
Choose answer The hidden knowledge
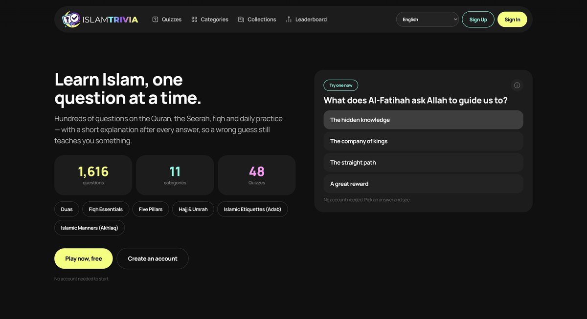point(423,120)
